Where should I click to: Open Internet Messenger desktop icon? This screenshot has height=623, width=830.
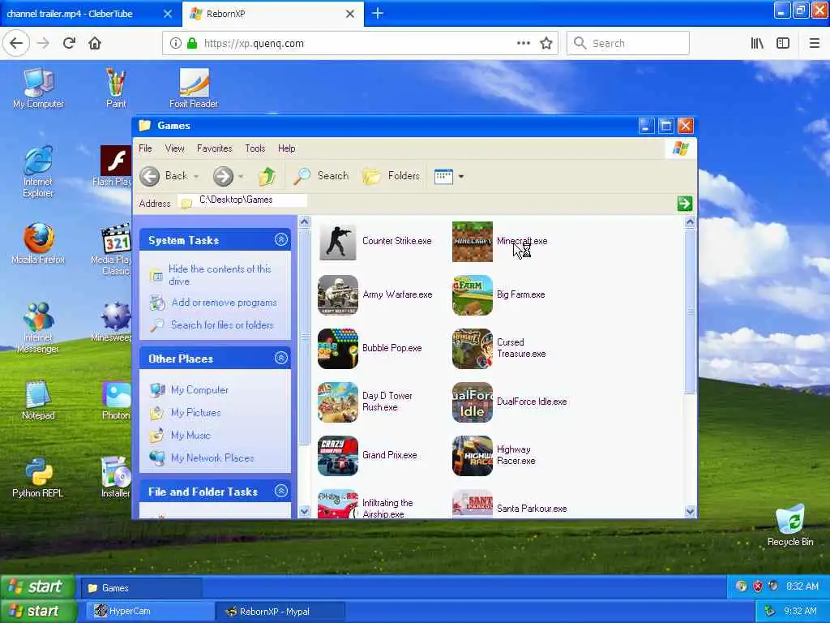tap(38, 328)
